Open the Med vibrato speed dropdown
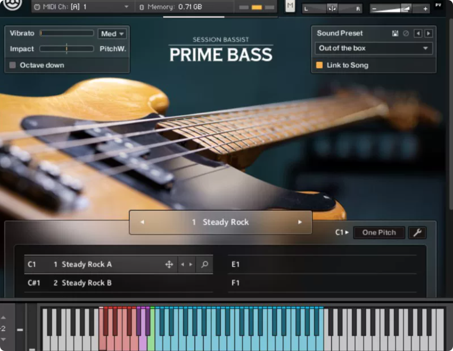The height and width of the screenshot is (351, 453). pyautogui.click(x=112, y=34)
